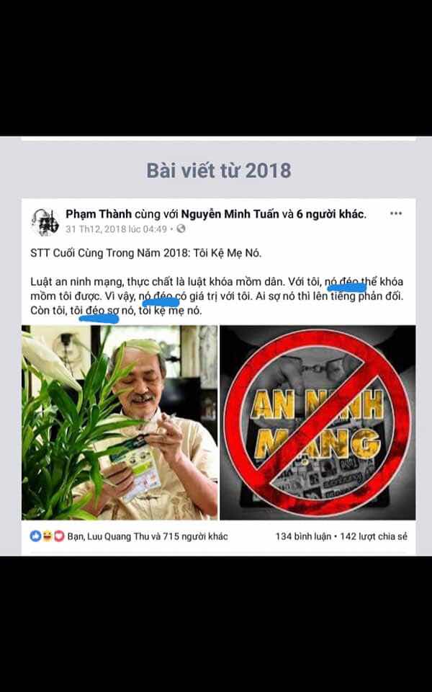Open the post timestamp 31 Th12, 2018

tap(117, 229)
